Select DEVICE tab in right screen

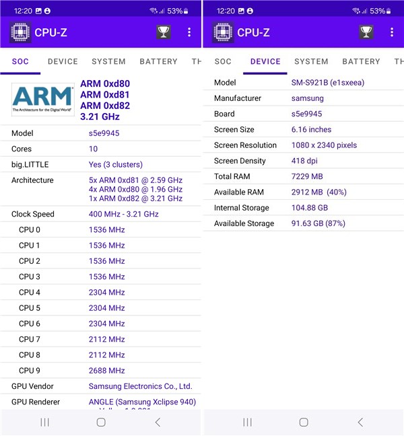(x=265, y=61)
